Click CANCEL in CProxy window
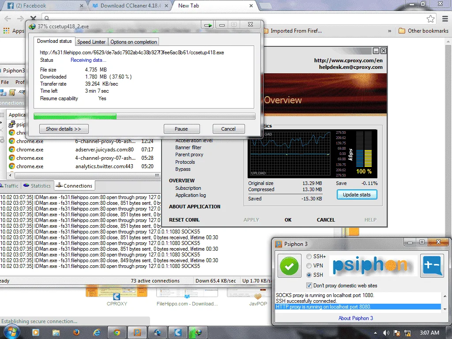This screenshot has width=452, height=339. pyautogui.click(x=326, y=220)
